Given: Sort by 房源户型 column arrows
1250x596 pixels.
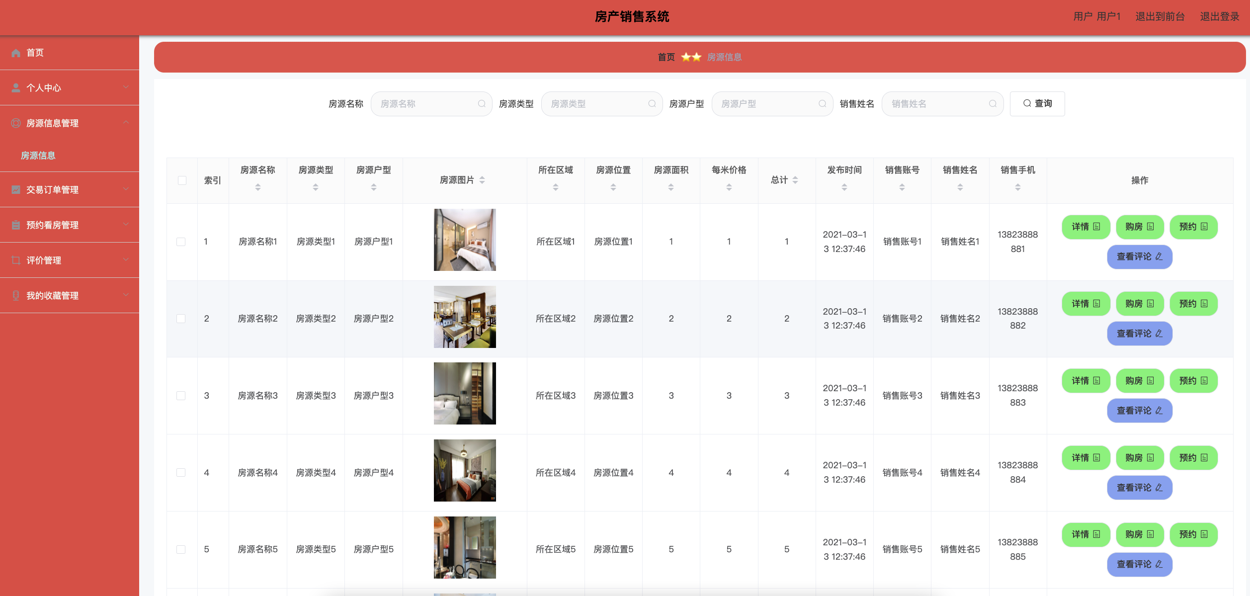Looking at the screenshot, I should coord(374,187).
